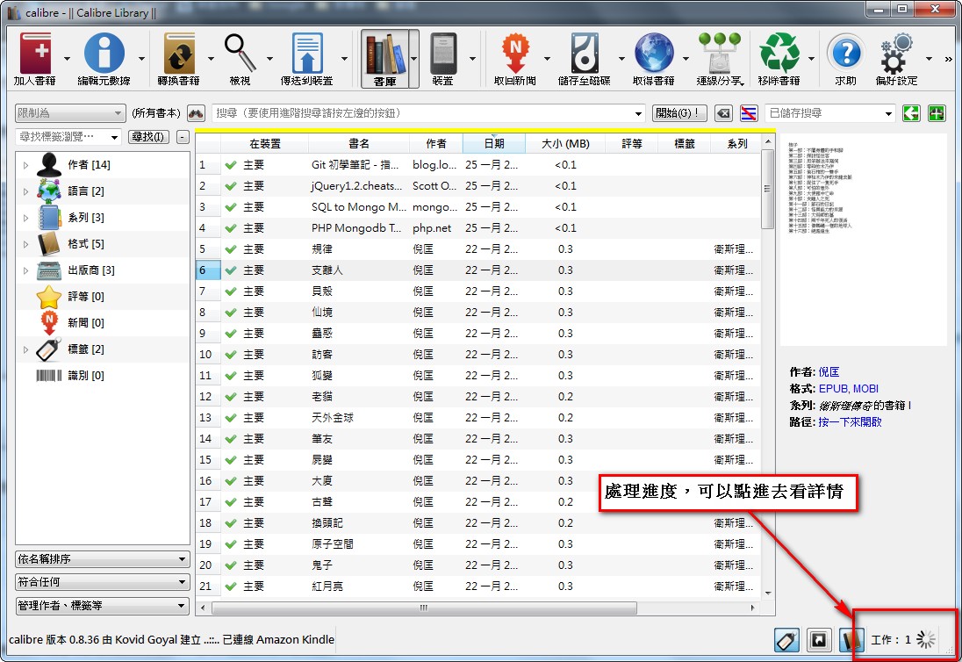Click path link 按一下來開啟
Image resolution: width=962 pixels, height=662 pixels.
pyautogui.click(x=850, y=422)
